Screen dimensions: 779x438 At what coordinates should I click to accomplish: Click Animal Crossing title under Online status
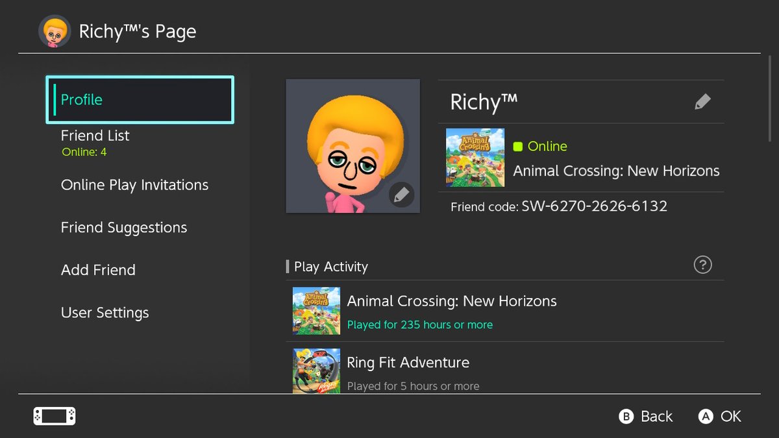617,171
